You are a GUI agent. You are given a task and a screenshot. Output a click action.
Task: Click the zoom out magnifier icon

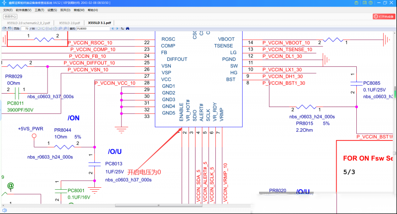[x=60, y=29]
